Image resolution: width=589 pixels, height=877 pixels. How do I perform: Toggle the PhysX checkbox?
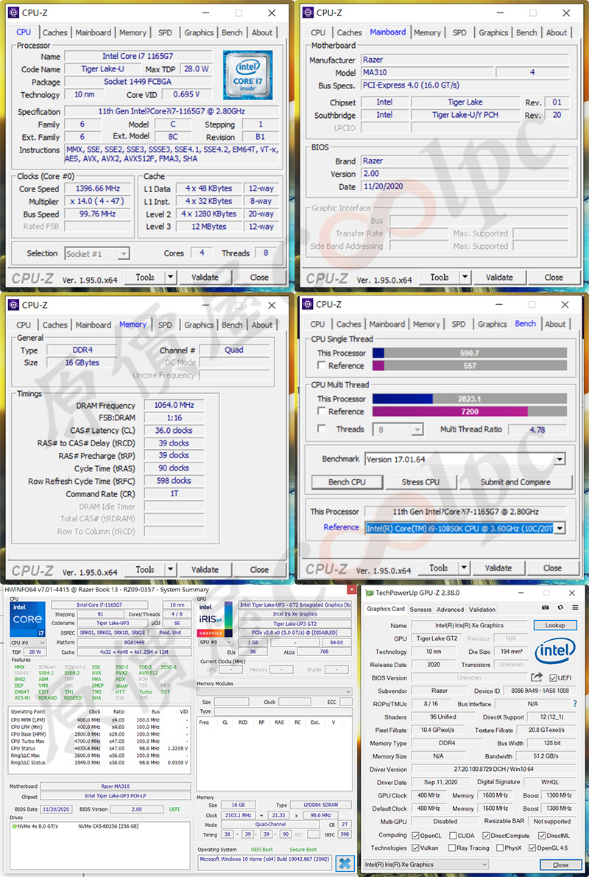point(499,848)
